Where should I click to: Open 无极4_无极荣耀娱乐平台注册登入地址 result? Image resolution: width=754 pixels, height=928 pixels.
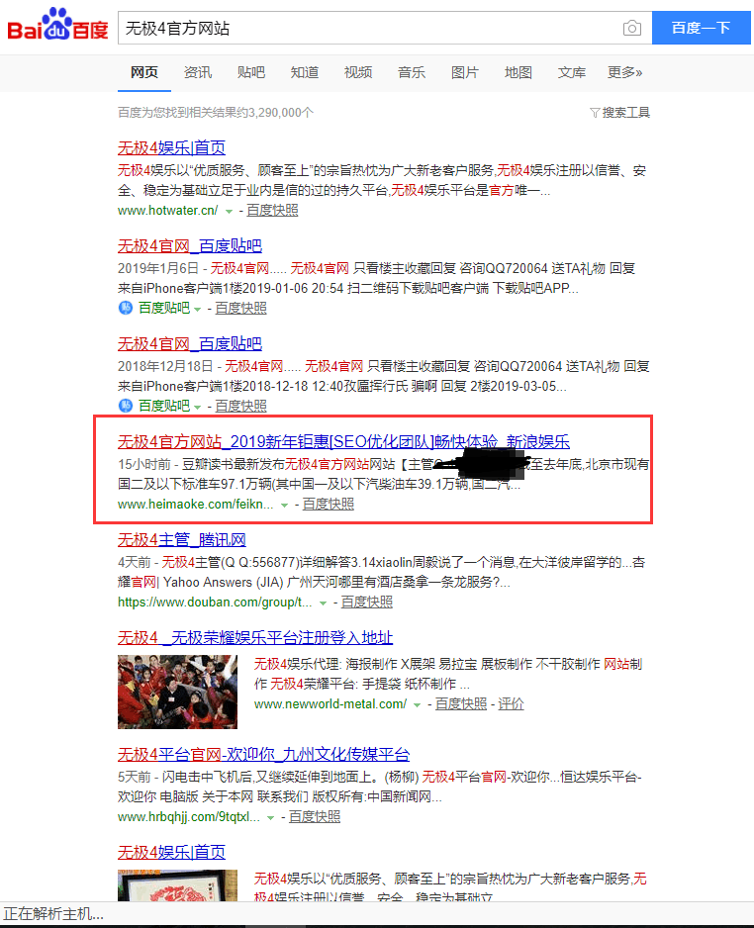pos(255,637)
